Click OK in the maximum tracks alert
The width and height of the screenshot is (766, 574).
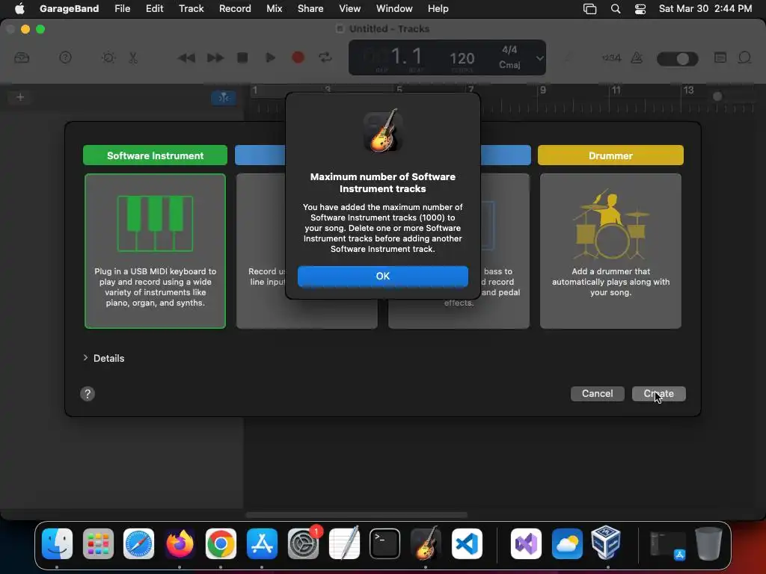point(382,277)
